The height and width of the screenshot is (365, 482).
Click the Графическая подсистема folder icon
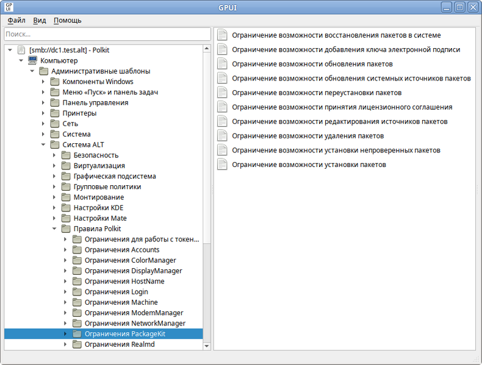[66, 176]
